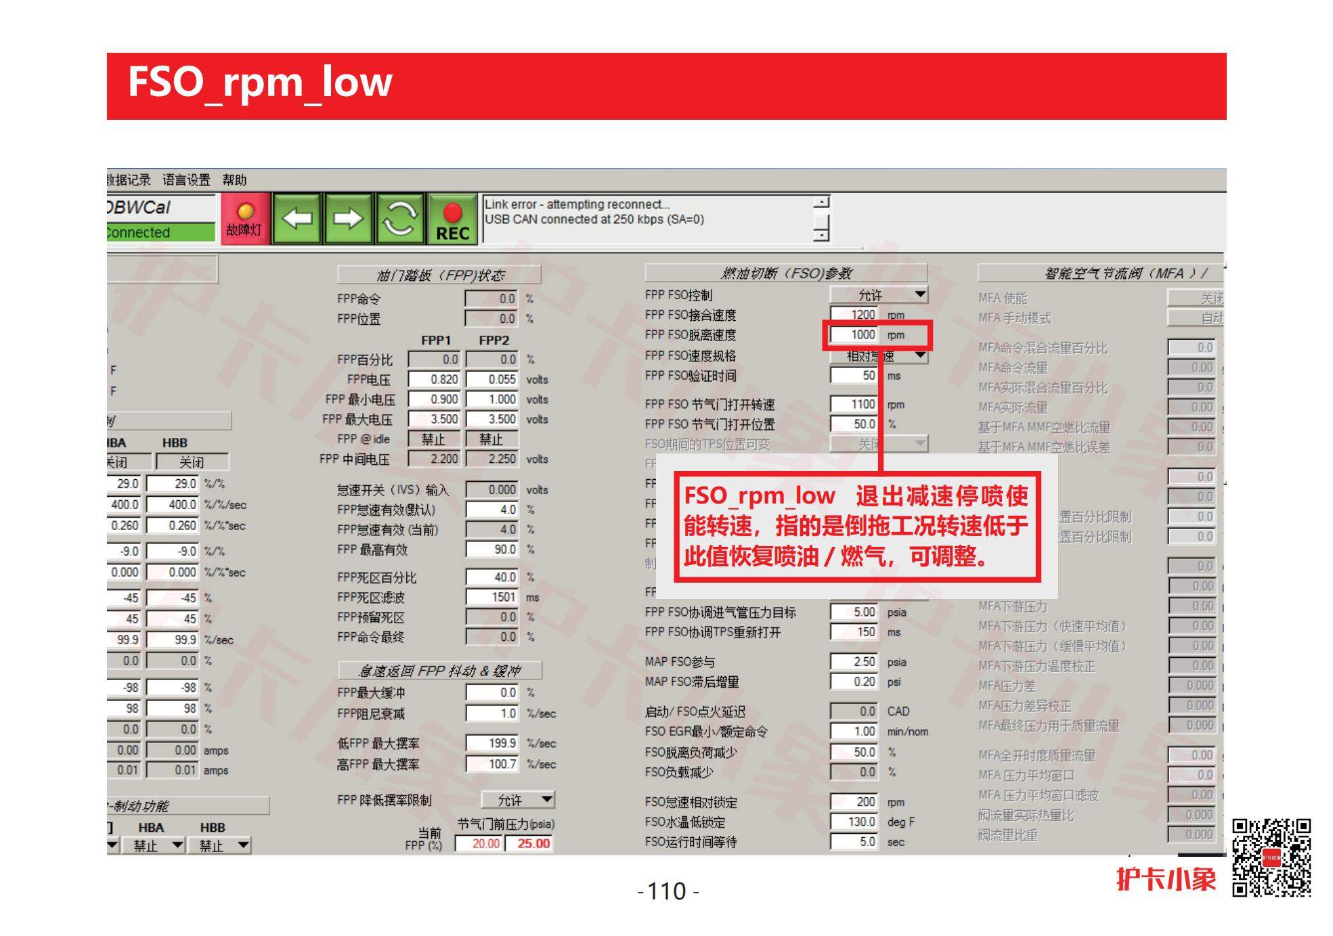Select the FPP2 最大电压 field

tap(492, 419)
